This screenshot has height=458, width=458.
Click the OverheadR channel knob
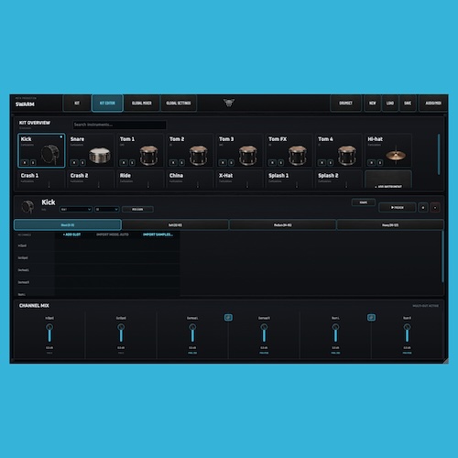click(264, 327)
